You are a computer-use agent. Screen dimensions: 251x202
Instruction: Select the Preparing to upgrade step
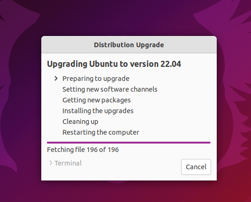click(96, 79)
